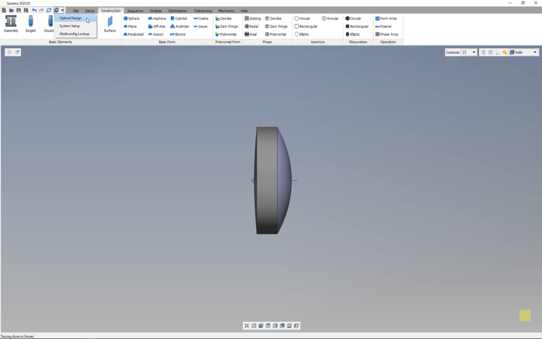
Task: Click the Redo arrow icon
Action: (x=41, y=10)
